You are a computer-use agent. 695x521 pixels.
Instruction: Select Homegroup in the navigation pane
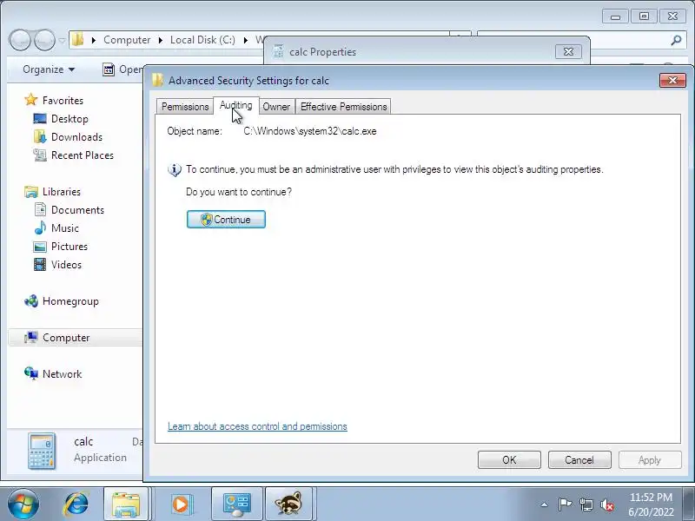point(70,301)
